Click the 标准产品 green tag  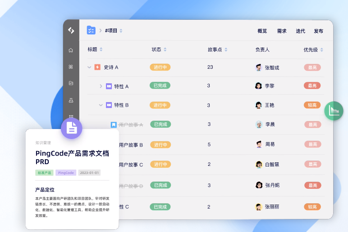click(44, 173)
